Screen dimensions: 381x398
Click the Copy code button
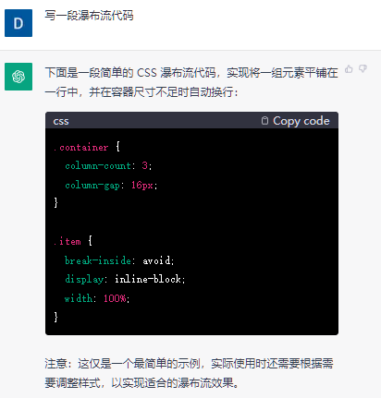click(x=295, y=121)
